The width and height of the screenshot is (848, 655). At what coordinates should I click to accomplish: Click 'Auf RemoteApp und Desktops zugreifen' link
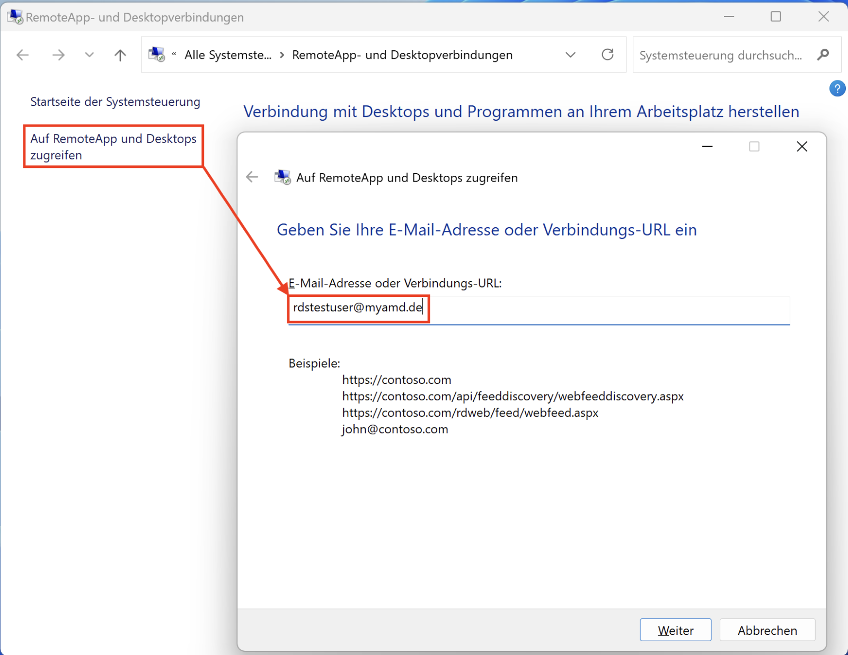coord(113,147)
